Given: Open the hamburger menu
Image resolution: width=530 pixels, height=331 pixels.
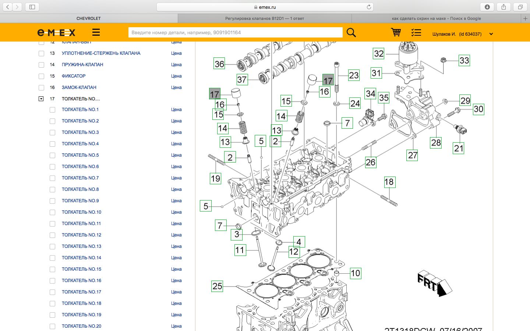Looking at the screenshot, I should pos(96,32).
